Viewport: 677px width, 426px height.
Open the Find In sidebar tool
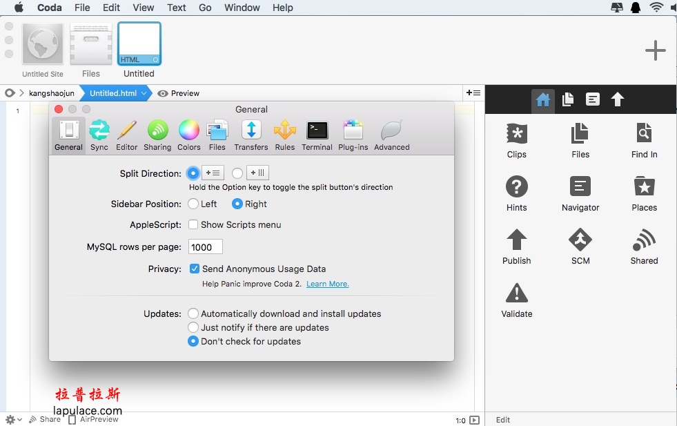644,140
